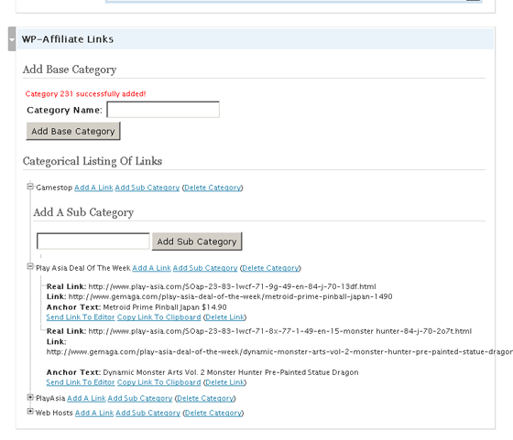Click Delete Category link for Gamestop
This screenshot has height=440, width=513.
(213, 188)
